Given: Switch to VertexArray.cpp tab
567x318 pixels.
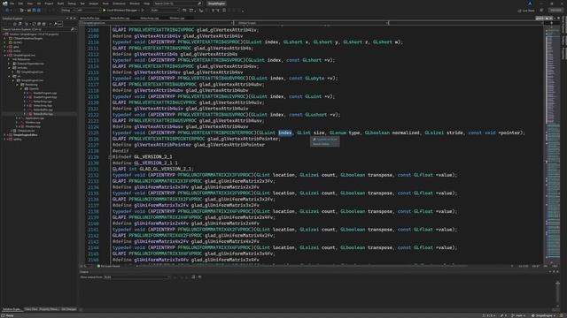Looking at the screenshot, I should [150, 18].
